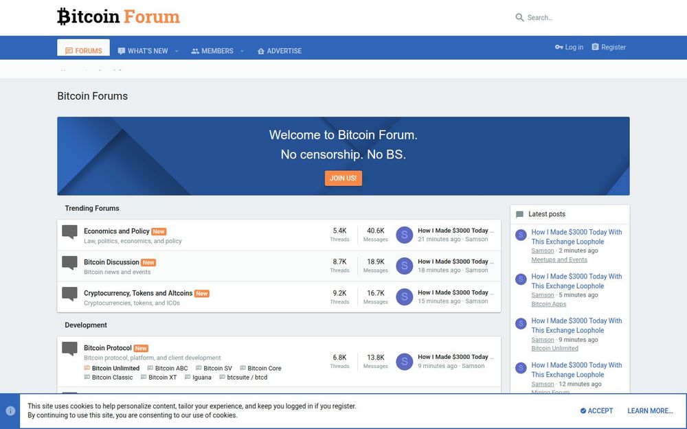This screenshot has height=429, width=687.
Task: Open latest thread in Bitcoin Protocol row
Action: point(455,357)
